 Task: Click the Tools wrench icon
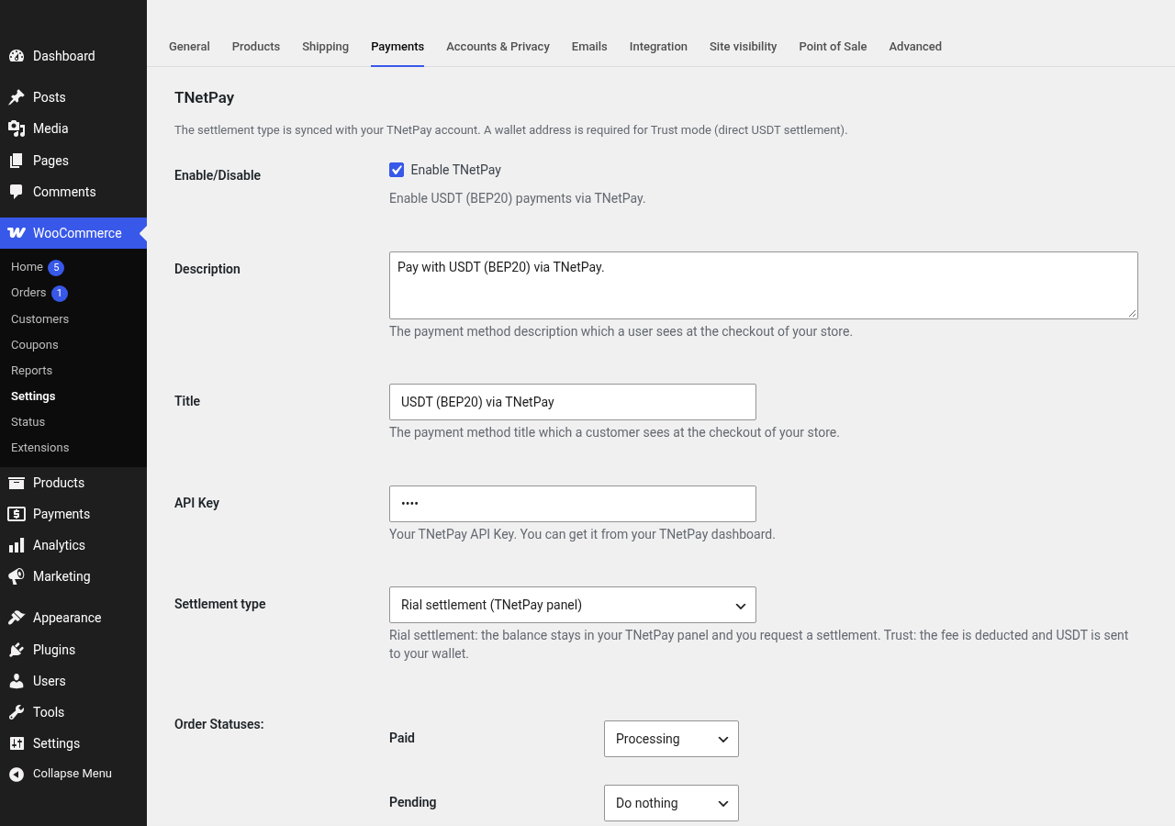click(x=17, y=712)
